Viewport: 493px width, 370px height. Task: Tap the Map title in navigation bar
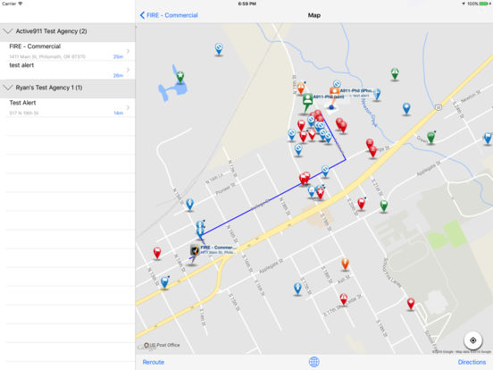tap(313, 15)
